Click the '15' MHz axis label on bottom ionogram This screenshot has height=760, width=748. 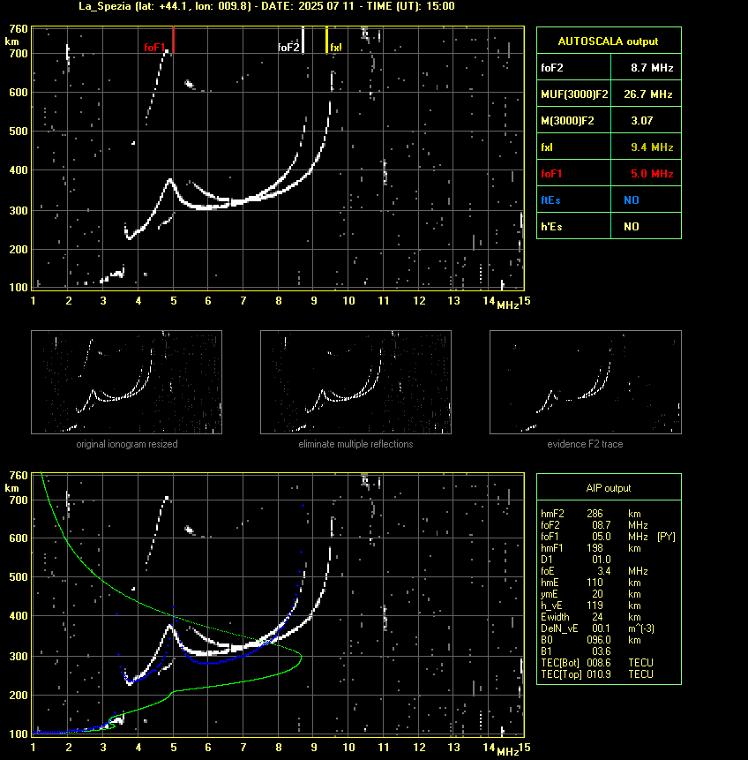525,748
